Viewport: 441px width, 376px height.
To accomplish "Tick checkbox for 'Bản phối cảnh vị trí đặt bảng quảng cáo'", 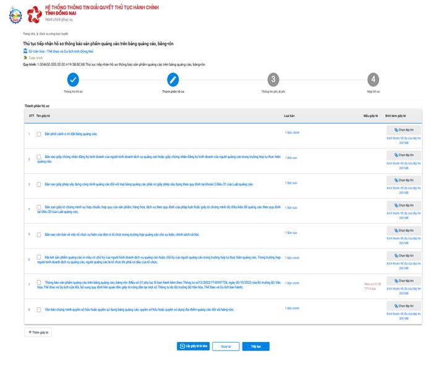I will (39, 134).
